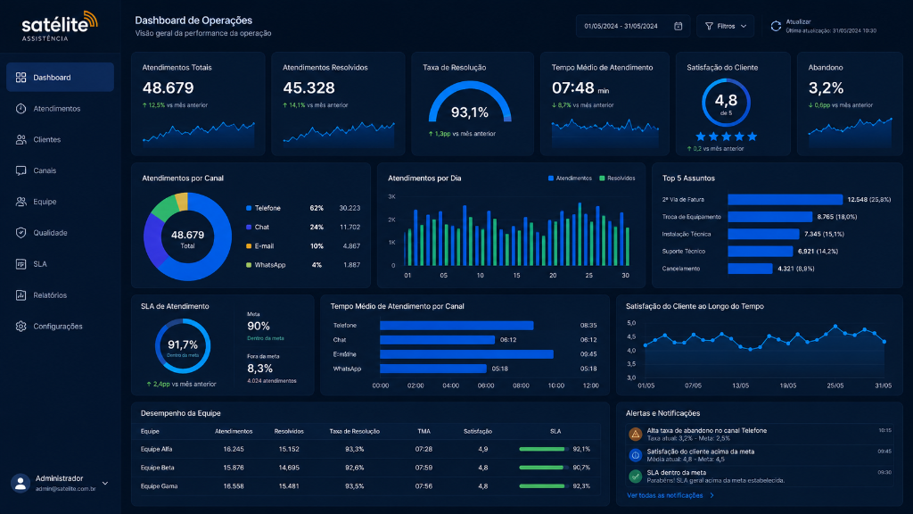Open the Configurações menu item
The image size is (913, 514).
pyautogui.click(x=60, y=327)
